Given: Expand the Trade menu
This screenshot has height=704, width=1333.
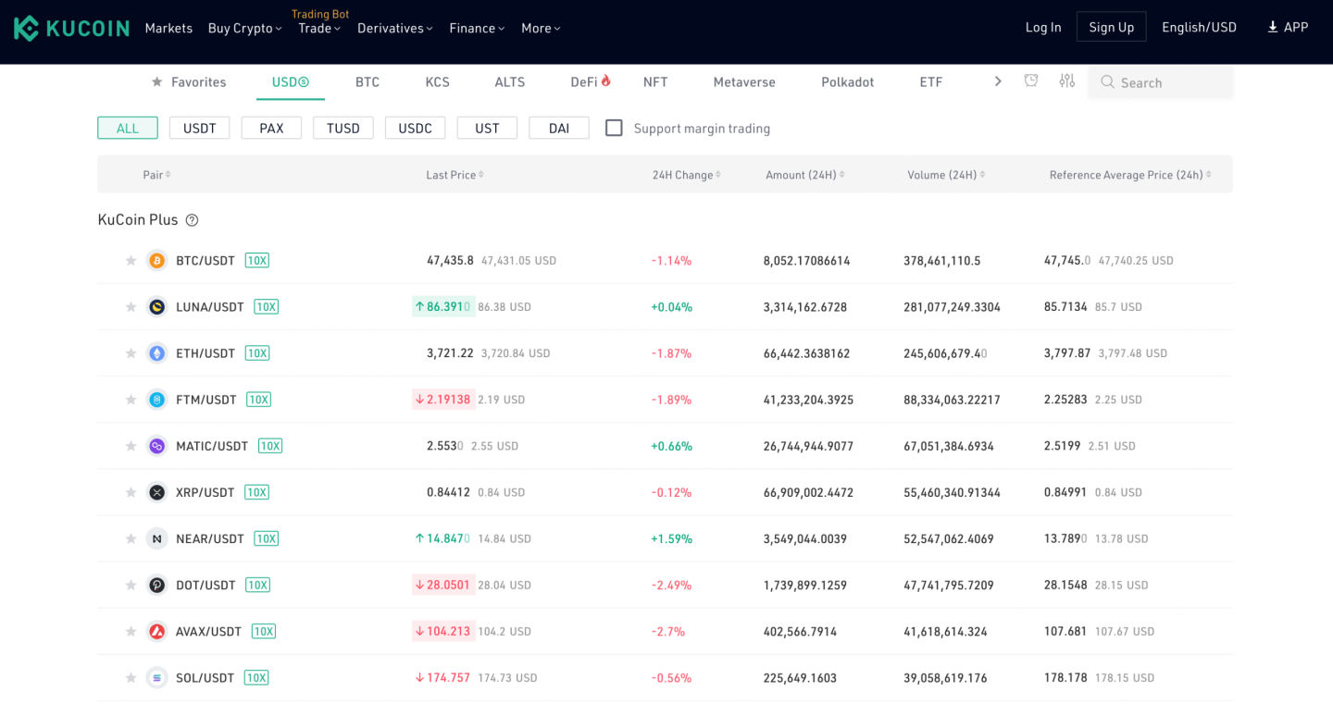Looking at the screenshot, I should (319, 28).
